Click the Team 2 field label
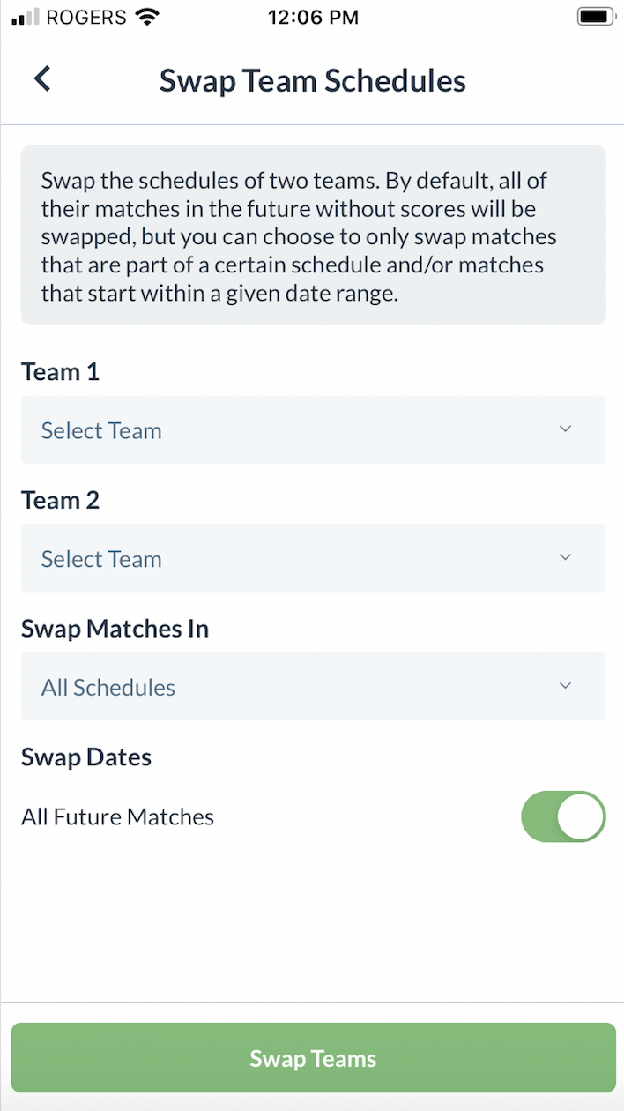This screenshot has width=624, height=1111. coord(61,500)
